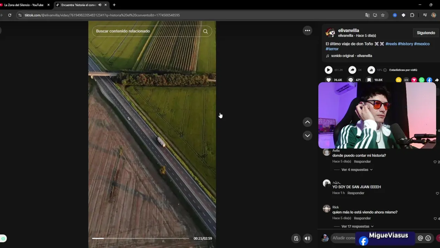Click the yellow repost icon
The image size is (440, 248).
point(398,80)
